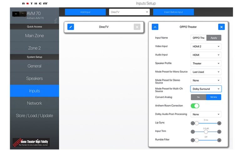Set Convert Analog to No
The width and height of the screenshot is (242, 150).
click(x=198, y=97)
